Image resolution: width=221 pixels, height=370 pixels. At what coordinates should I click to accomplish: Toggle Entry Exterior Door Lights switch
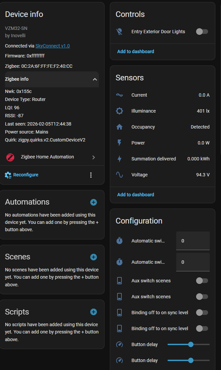pos(202,32)
